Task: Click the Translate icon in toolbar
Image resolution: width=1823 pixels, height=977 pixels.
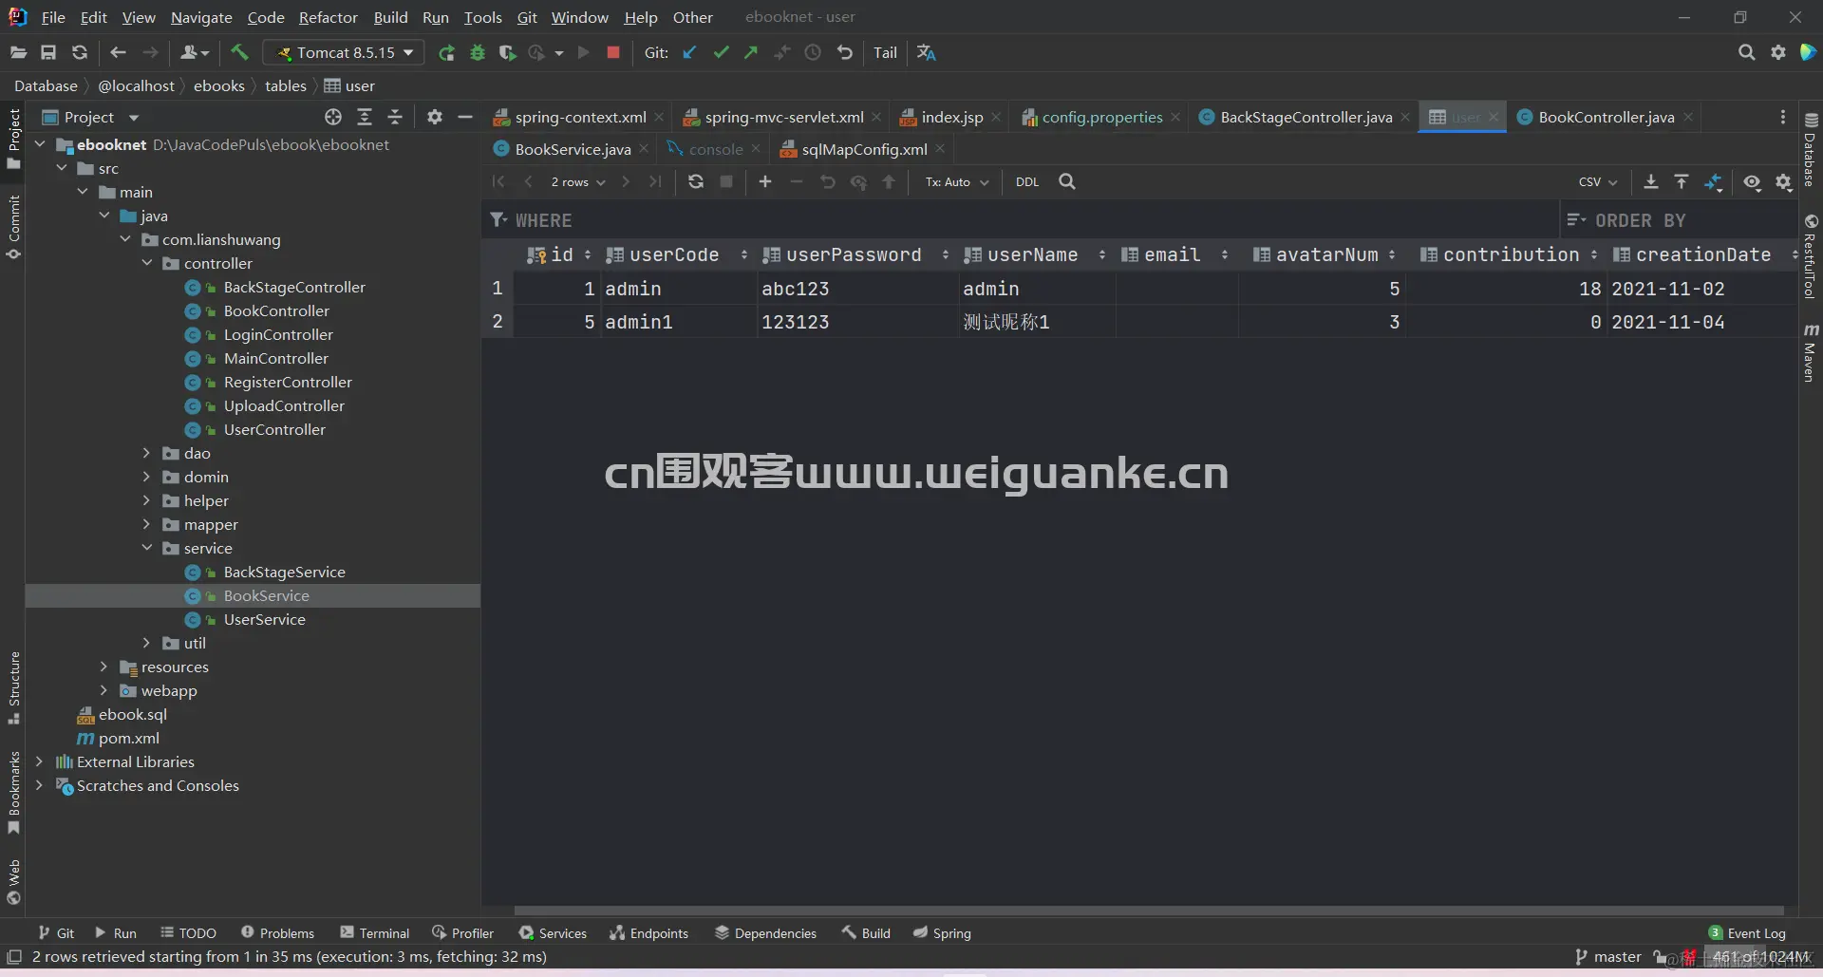Action: pos(927,53)
